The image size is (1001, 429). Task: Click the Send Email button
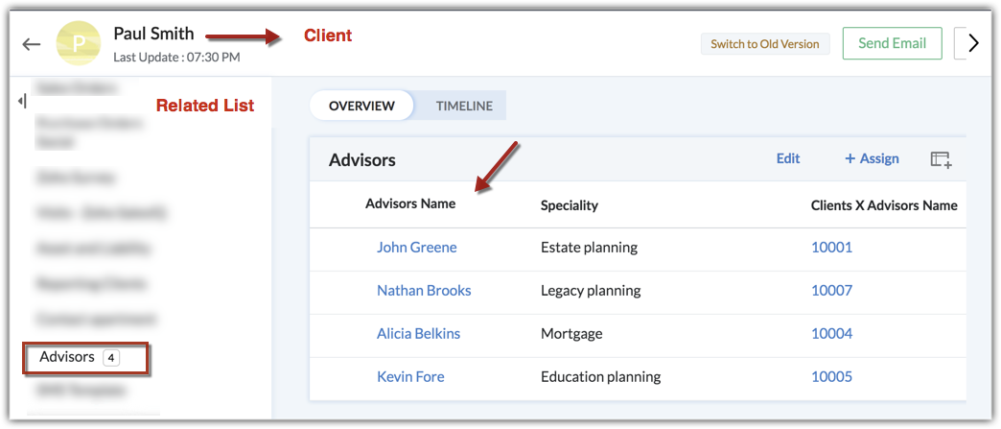tap(892, 43)
